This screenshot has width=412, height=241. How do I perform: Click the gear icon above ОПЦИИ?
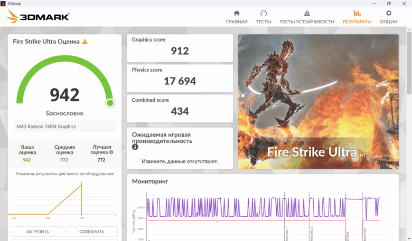pyautogui.click(x=388, y=13)
